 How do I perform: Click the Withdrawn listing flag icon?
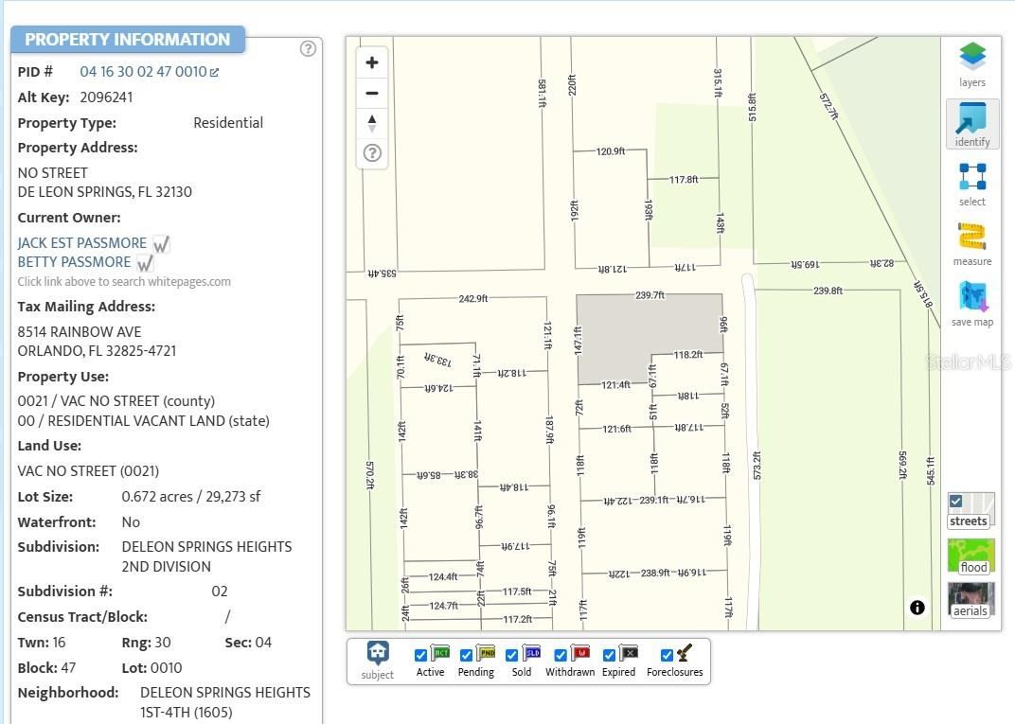[x=580, y=652]
